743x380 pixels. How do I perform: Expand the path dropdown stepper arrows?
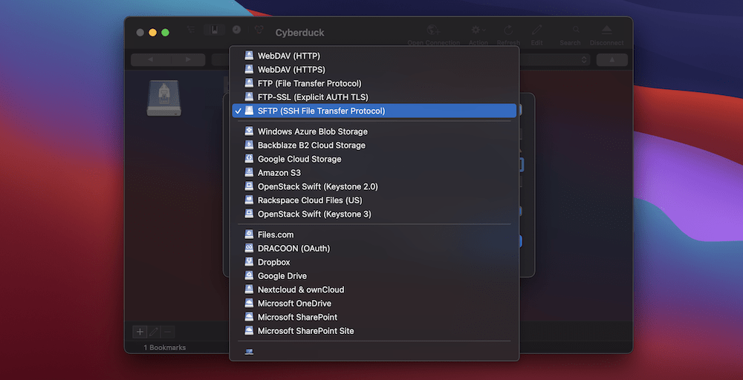click(x=584, y=60)
